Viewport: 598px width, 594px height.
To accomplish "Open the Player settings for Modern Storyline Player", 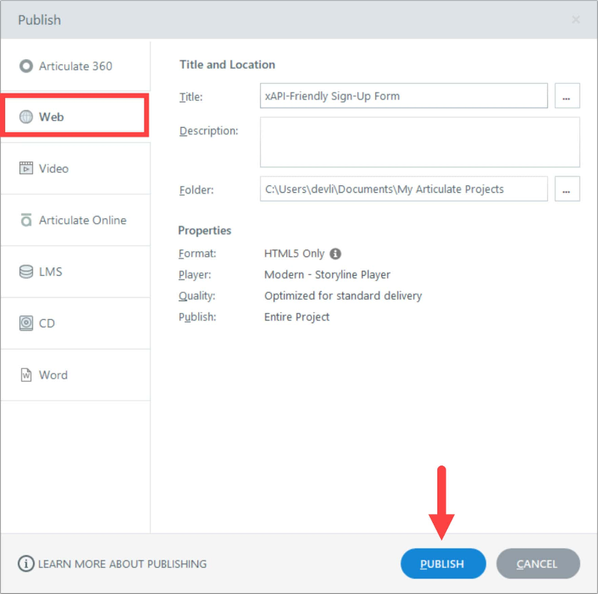I will [327, 274].
